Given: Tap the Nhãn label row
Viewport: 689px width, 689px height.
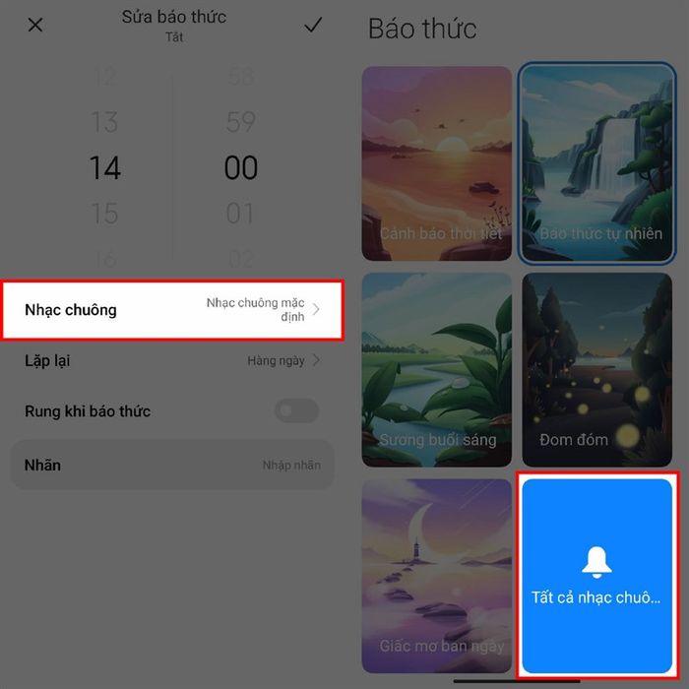Looking at the screenshot, I should [172, 465].
